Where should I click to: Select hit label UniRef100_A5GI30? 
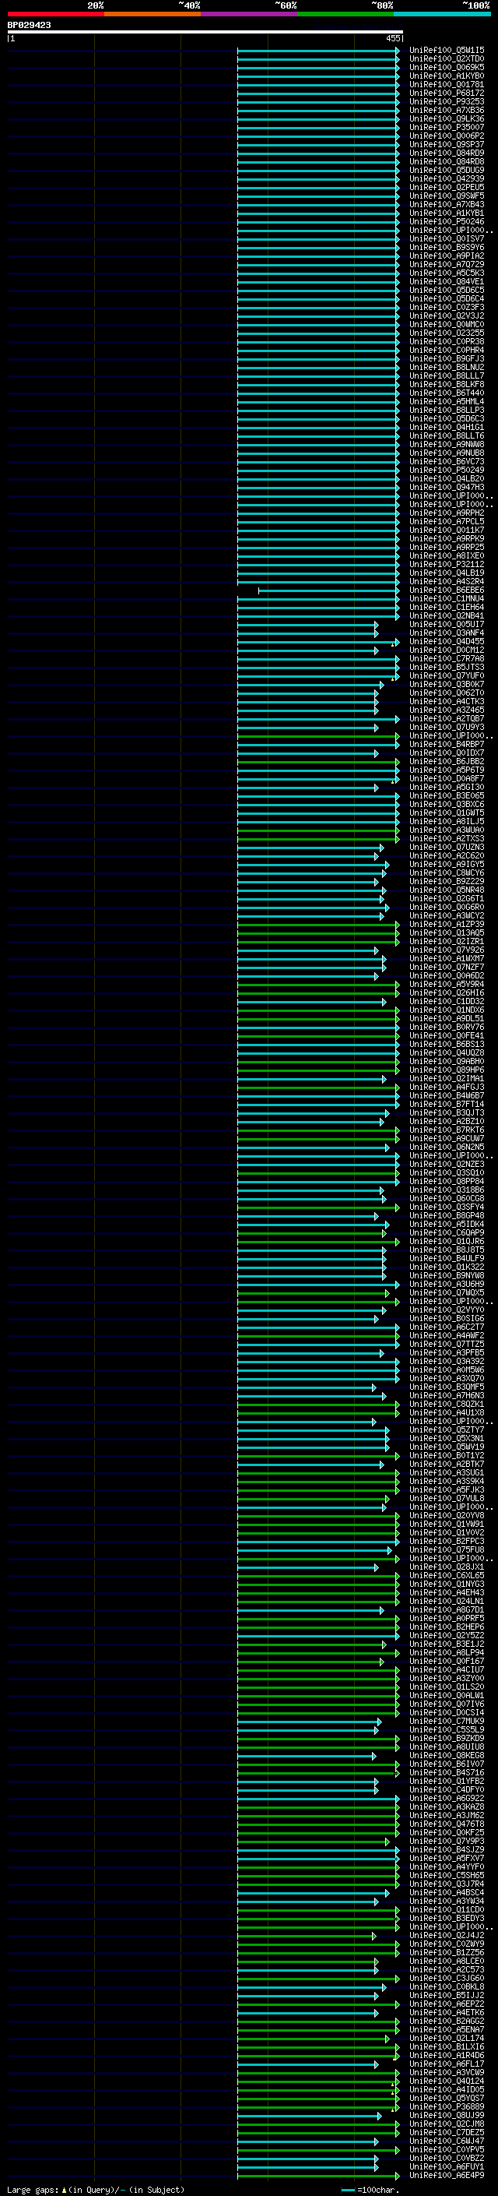(447, 787)
